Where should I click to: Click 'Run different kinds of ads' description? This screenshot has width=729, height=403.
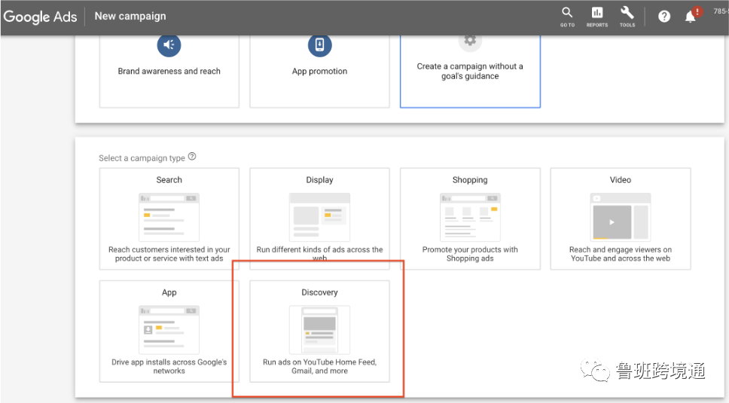(320, 254)
